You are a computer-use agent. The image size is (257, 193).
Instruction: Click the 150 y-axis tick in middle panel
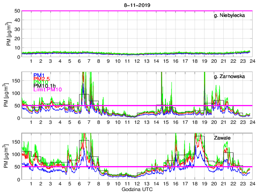15,81
